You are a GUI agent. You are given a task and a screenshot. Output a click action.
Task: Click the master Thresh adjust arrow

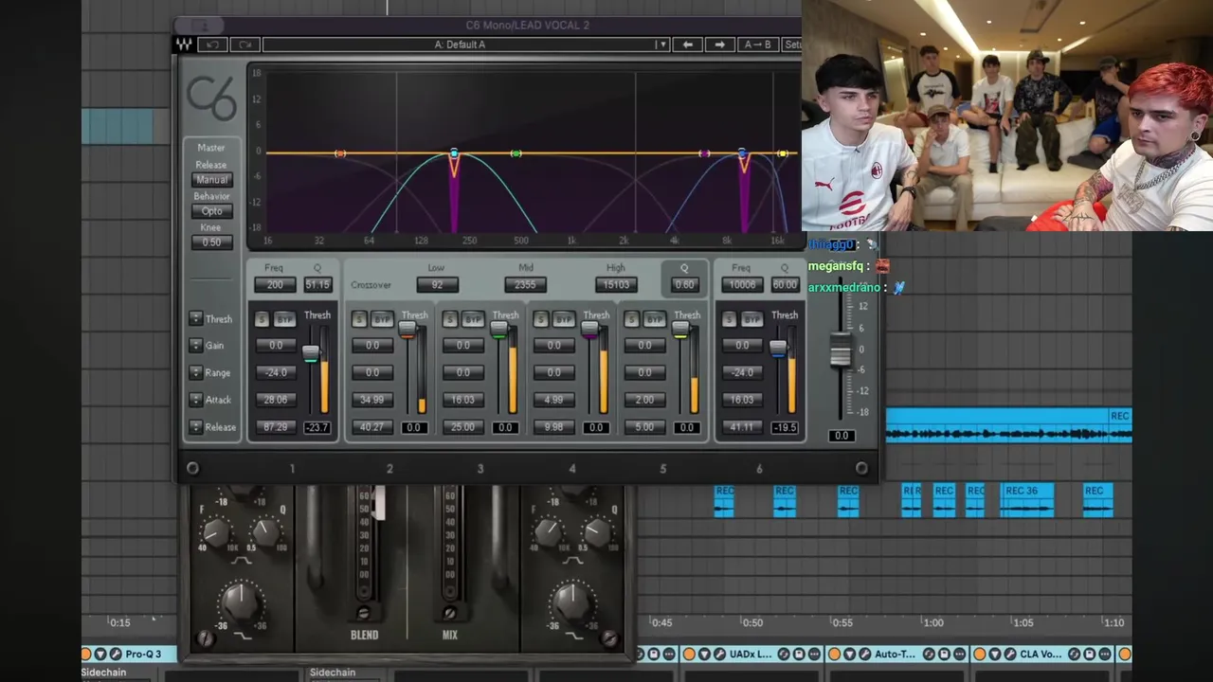click(x=195, y=319)
